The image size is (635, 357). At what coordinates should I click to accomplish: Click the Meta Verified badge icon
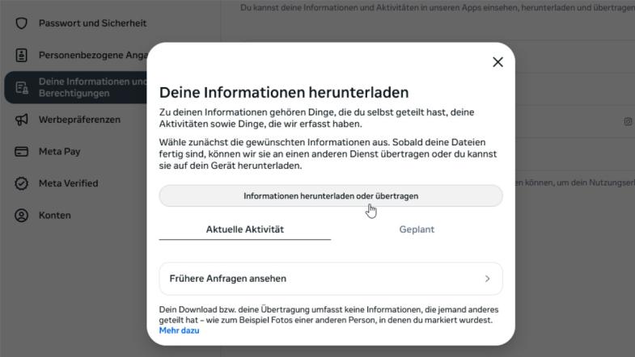pos(22,183)
